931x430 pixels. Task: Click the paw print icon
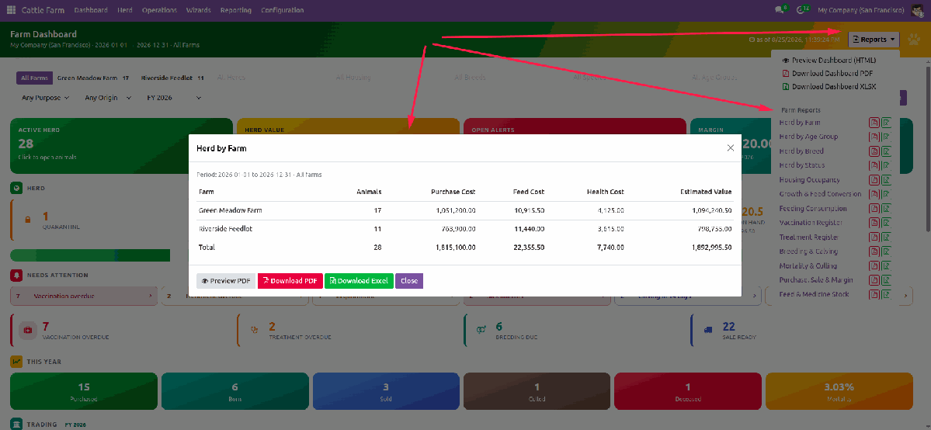pos(915,40)
